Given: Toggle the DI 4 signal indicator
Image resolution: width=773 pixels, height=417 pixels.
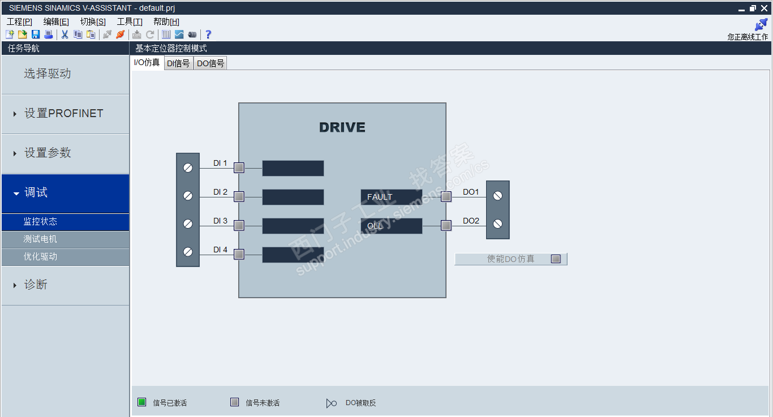Looking at the screenshot, I should [x=239, y=254].
